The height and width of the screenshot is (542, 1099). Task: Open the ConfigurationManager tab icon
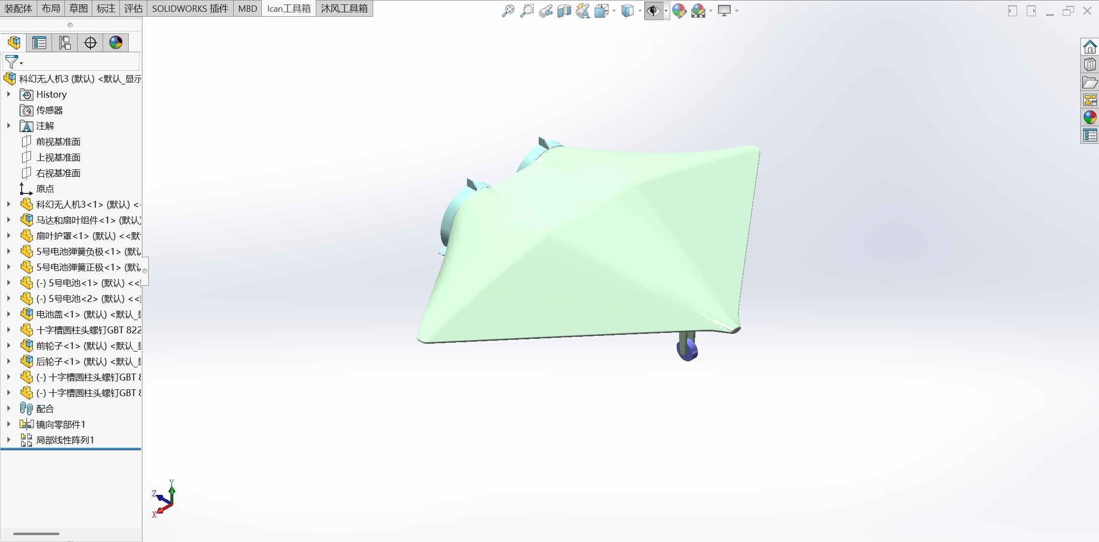pos(65,43)
